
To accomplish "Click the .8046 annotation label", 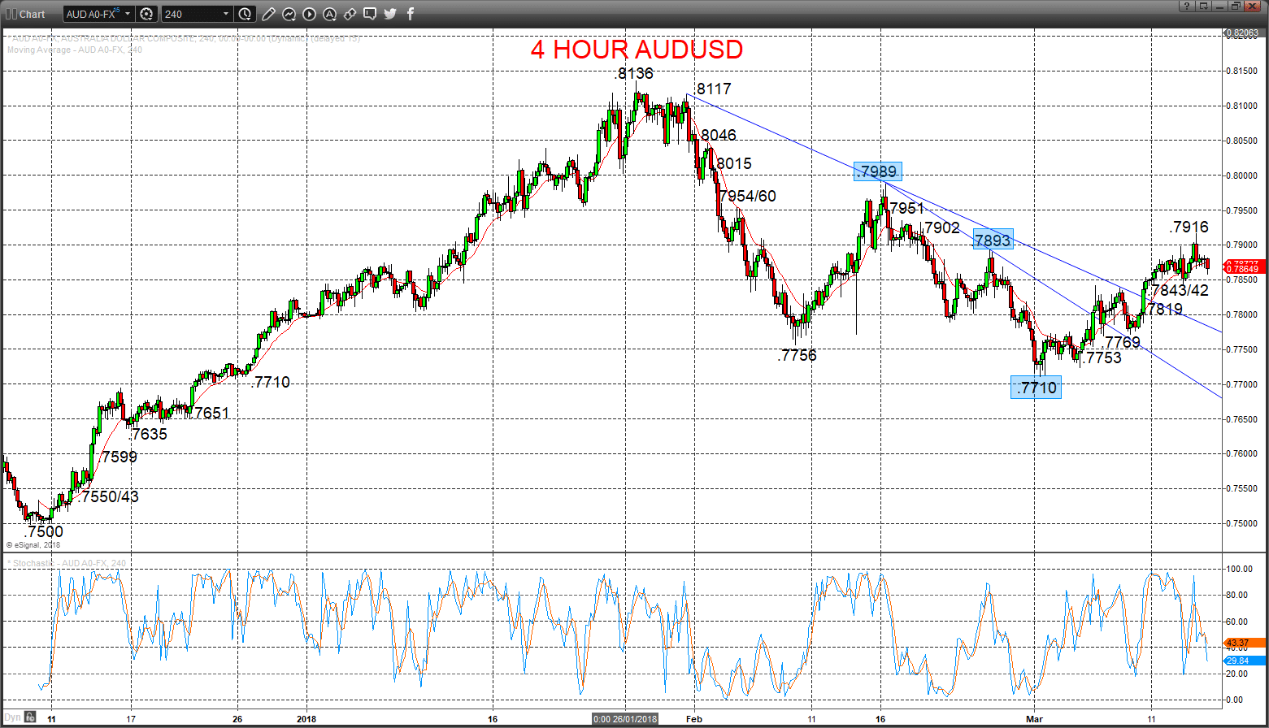I will [x=718, y=135].
